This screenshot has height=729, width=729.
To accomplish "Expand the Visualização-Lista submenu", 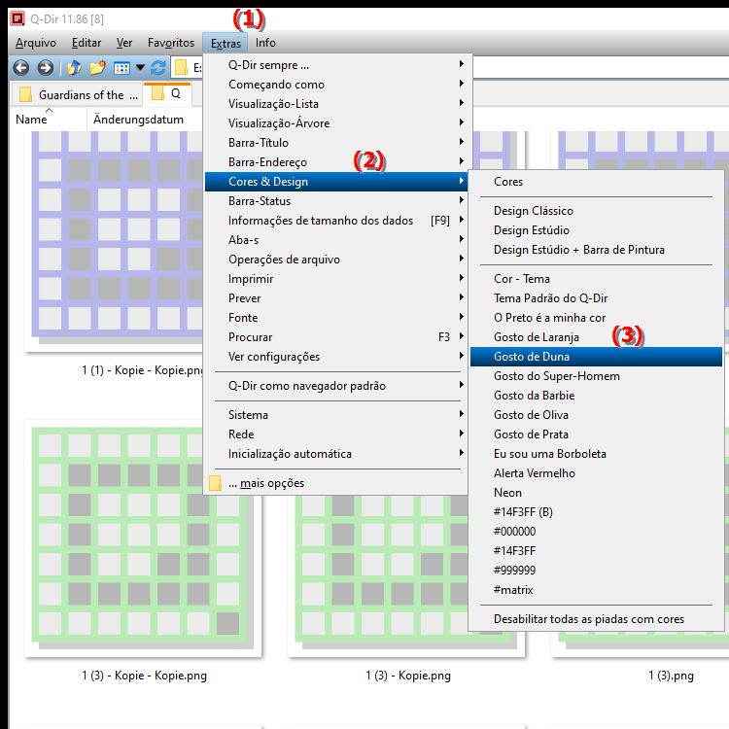I will click(x=338, y=104).
